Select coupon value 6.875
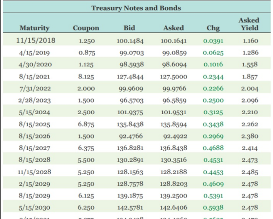Screen dimensions: 273x219 click(86, 124)
